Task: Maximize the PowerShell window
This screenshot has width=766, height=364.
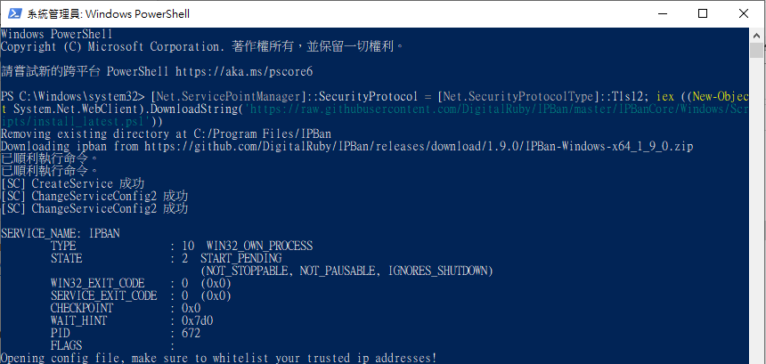Action: pos(703,13)
